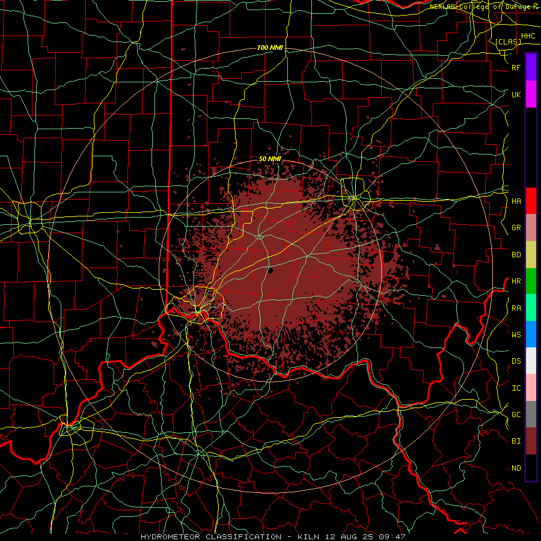Click the WS legend label
The image size is (541, 541).
(x=516, y=334)
